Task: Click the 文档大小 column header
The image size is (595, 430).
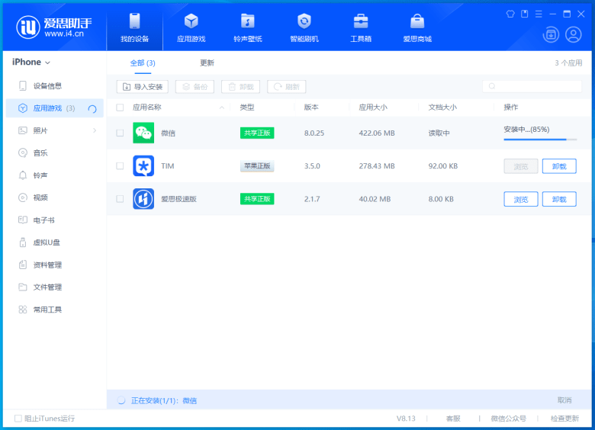Action: (442, 107)
